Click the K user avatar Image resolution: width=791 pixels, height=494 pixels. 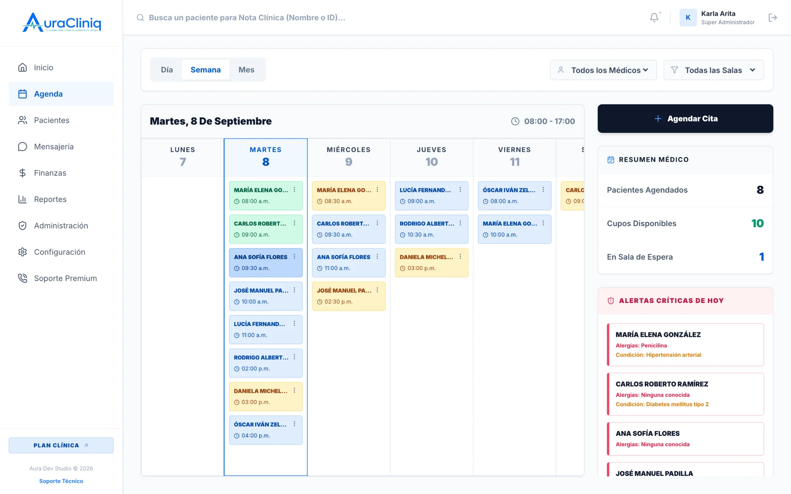point(688,17)
